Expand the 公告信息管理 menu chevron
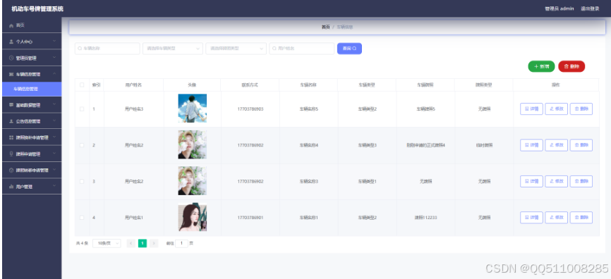This screenshot has height=279, width=611. pyautogui.click(x=54, y=120)
